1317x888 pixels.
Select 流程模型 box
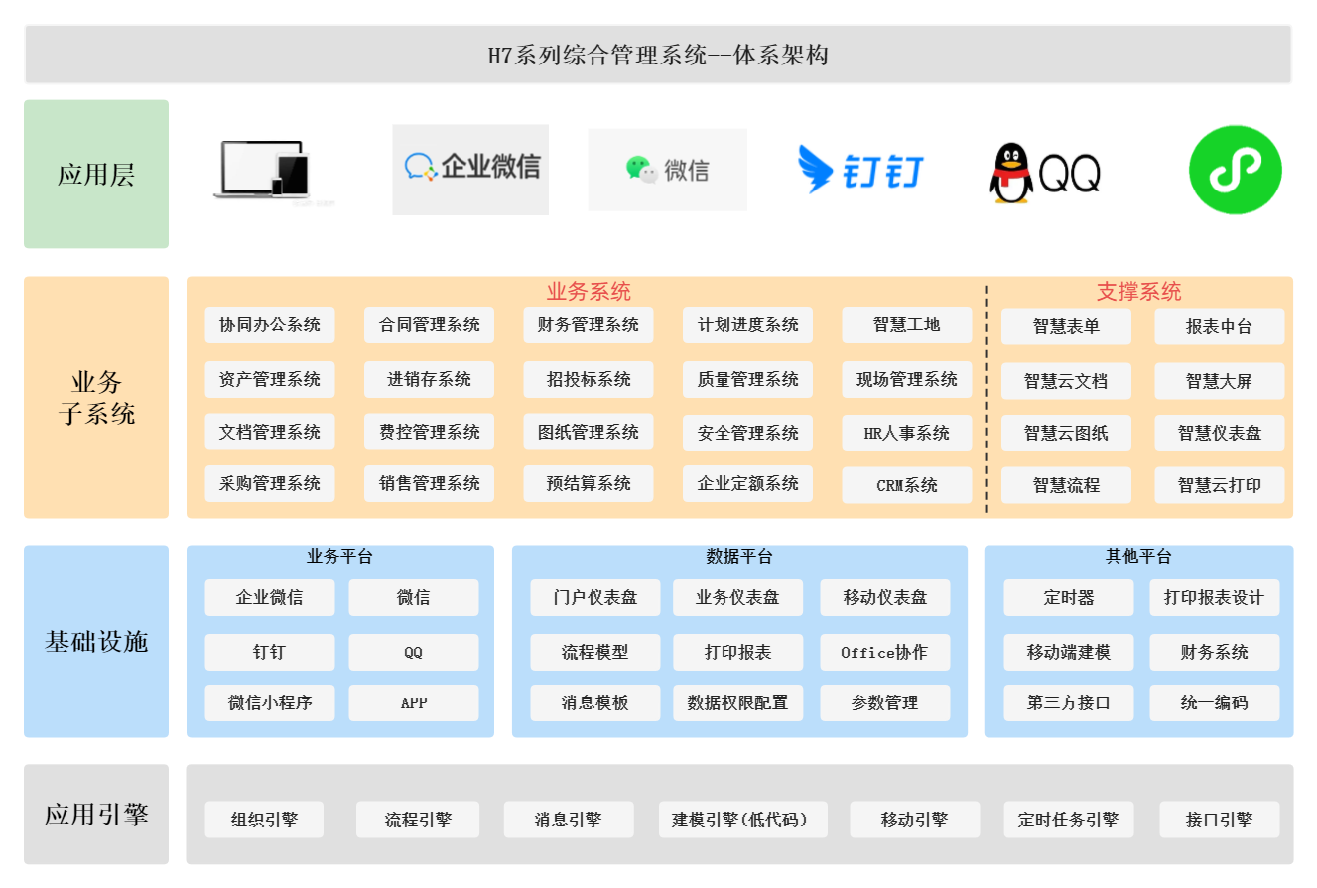coord(595,653)
